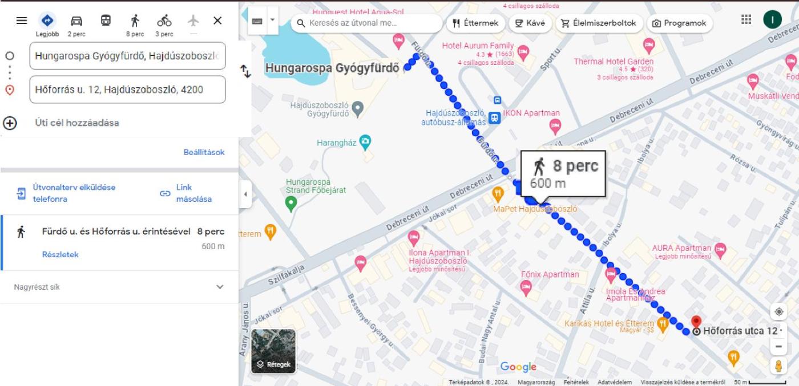799x386 pixels.
Task: Select driving travel mode car icon
Action: (76, 21)
